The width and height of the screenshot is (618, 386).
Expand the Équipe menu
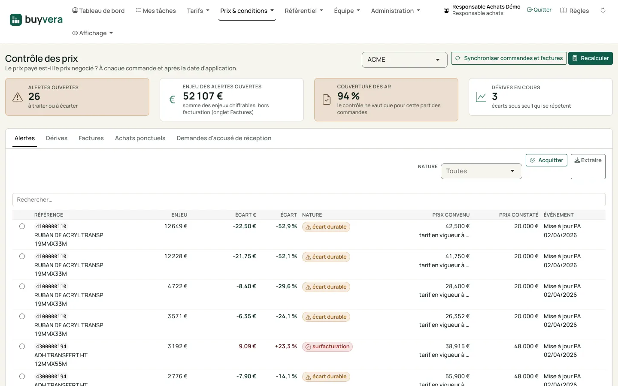point(347,11)
